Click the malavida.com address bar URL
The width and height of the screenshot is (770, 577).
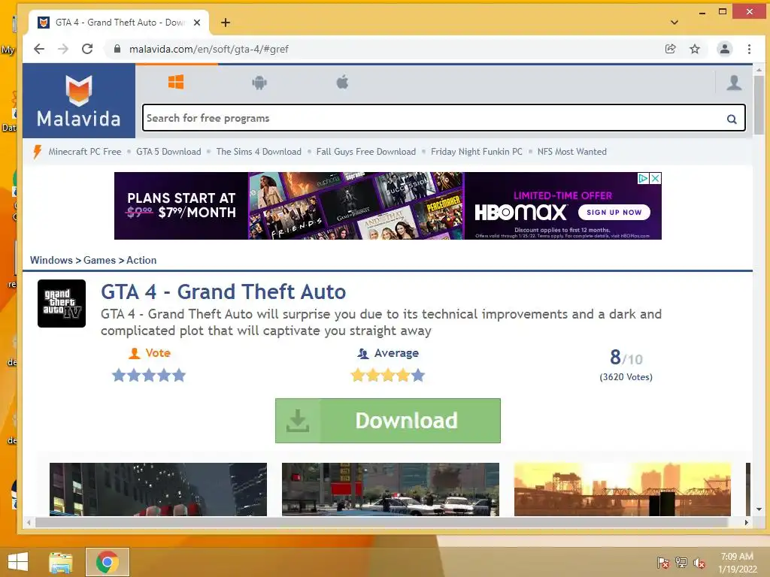pyautogui.click(x=209, y=49)
